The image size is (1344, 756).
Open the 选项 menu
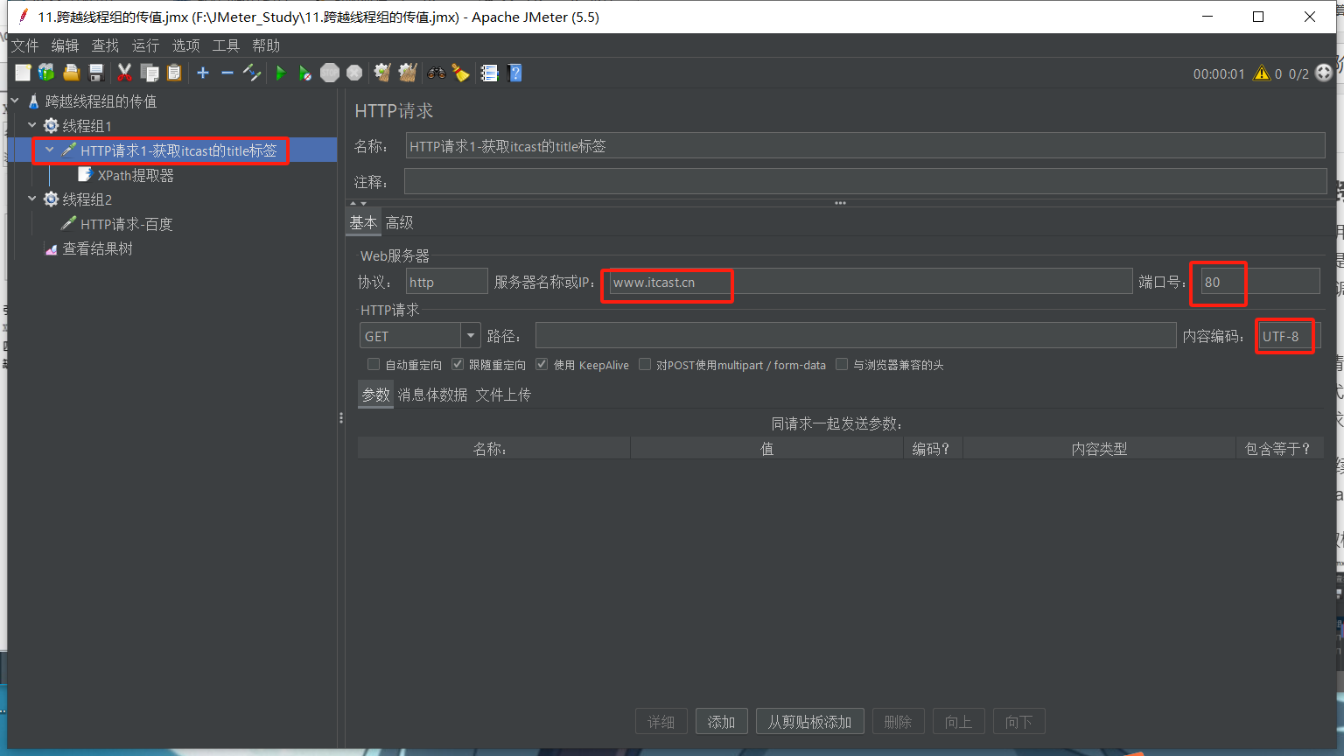point(185,45)
